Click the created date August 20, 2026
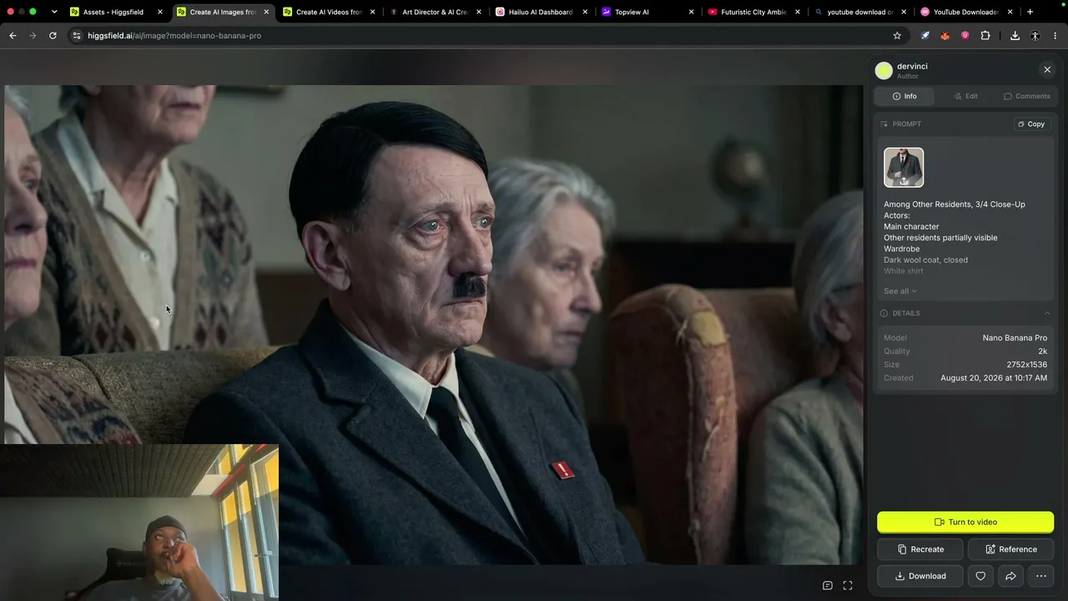Image resolution: width=1068 pixels, height=601 pixels. 994,378
